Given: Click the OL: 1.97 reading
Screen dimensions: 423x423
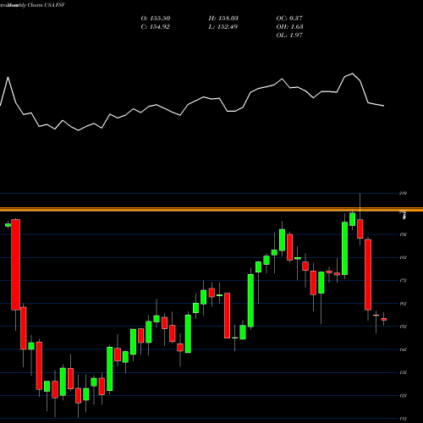Looking at the screenshot, I should click(x=289, y=36).
